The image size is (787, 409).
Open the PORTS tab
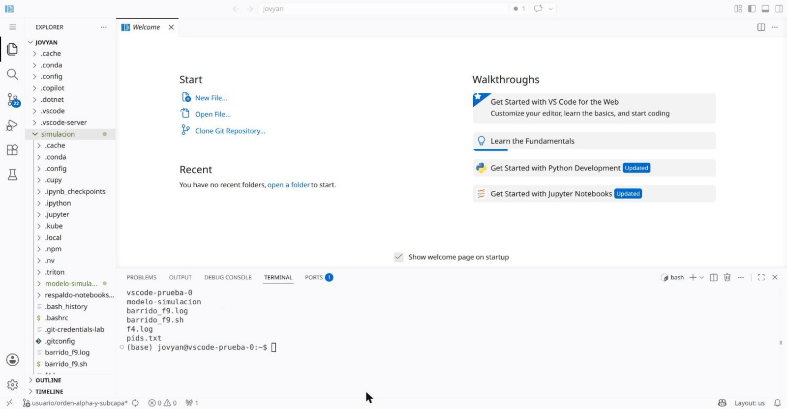[318, 277]
